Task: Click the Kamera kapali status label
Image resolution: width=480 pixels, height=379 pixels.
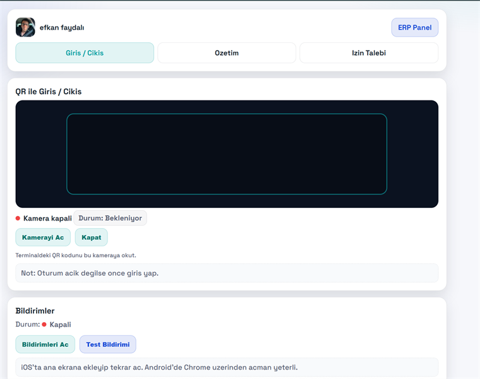Action: point(47,219)
